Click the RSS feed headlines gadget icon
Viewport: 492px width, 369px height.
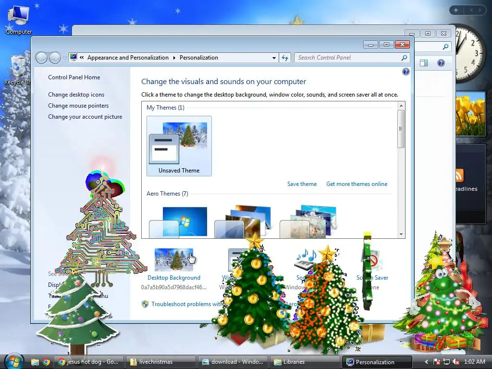click(x=459, y=175)
